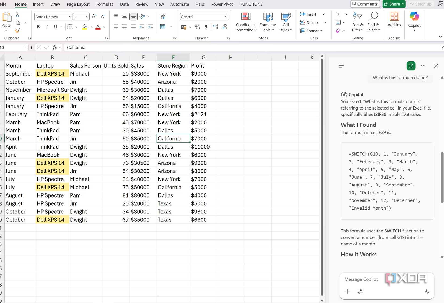This screenshot has width=444, height=303.
Task: Switch to the Formulas tab
Action: pyautogui.click(x=105, y=4)
